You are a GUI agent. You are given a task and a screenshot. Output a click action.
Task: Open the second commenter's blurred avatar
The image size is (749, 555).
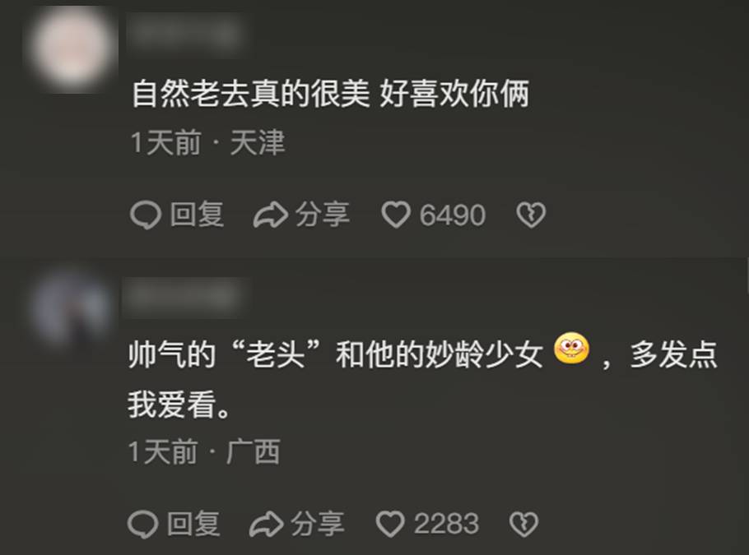point(72,308)
